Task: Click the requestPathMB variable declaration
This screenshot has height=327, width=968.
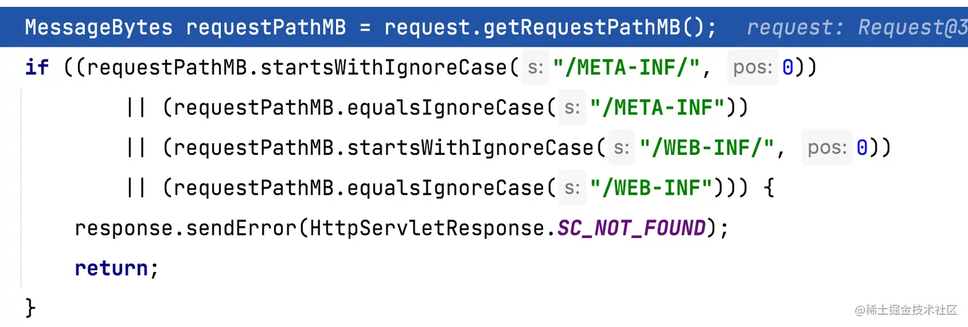Action: click(266, 28)
